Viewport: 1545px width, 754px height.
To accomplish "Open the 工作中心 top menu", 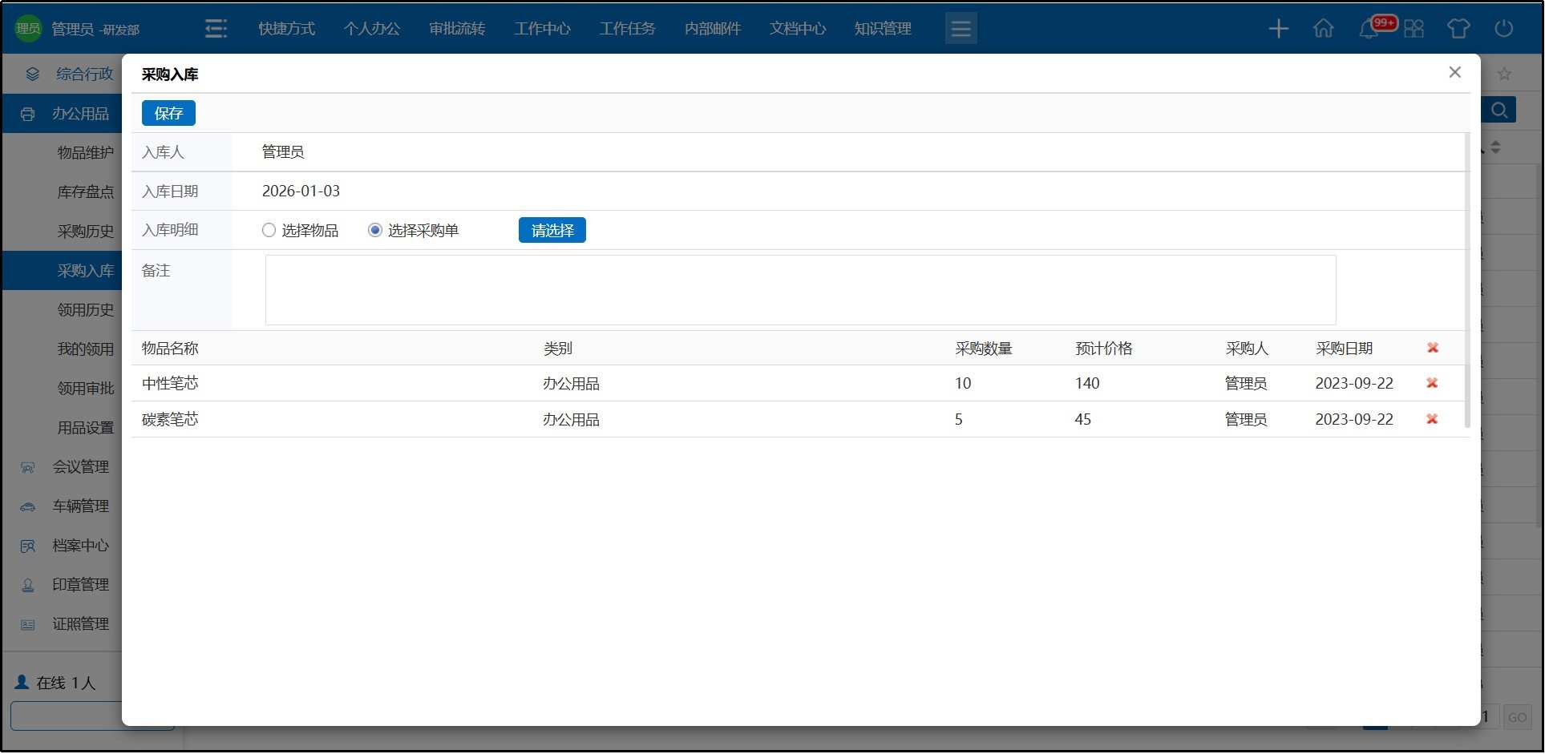I will tap(542, 29).
